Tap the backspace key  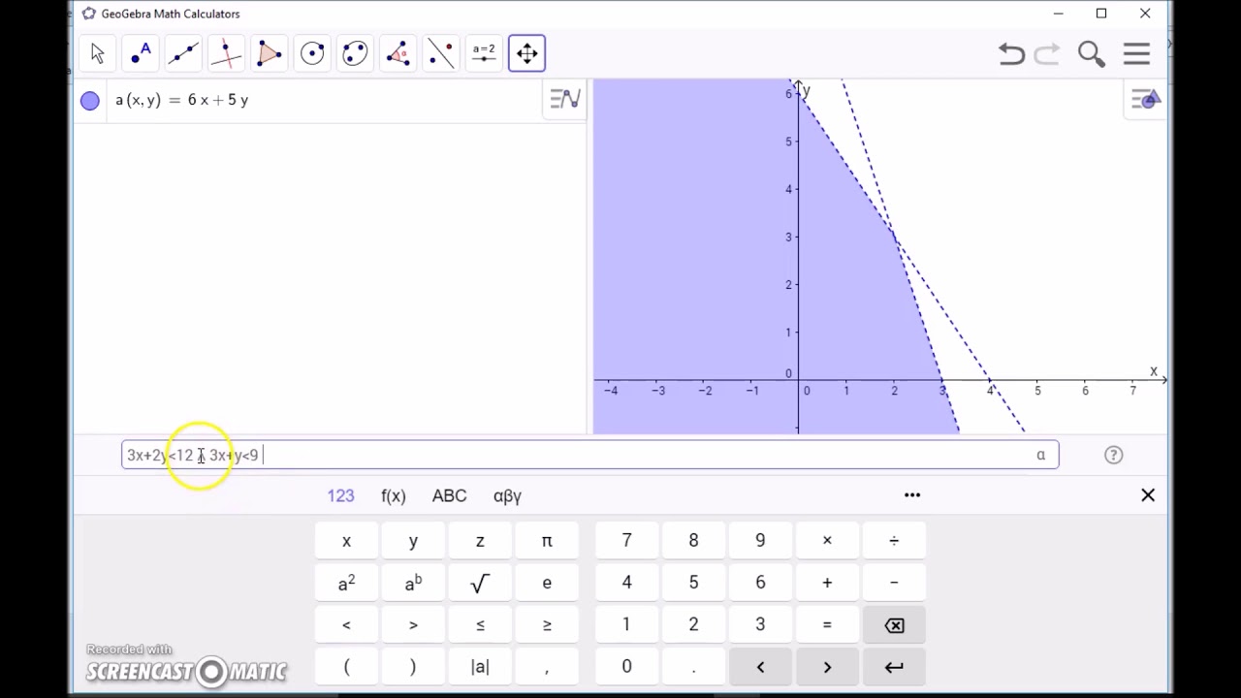(894, 625)
